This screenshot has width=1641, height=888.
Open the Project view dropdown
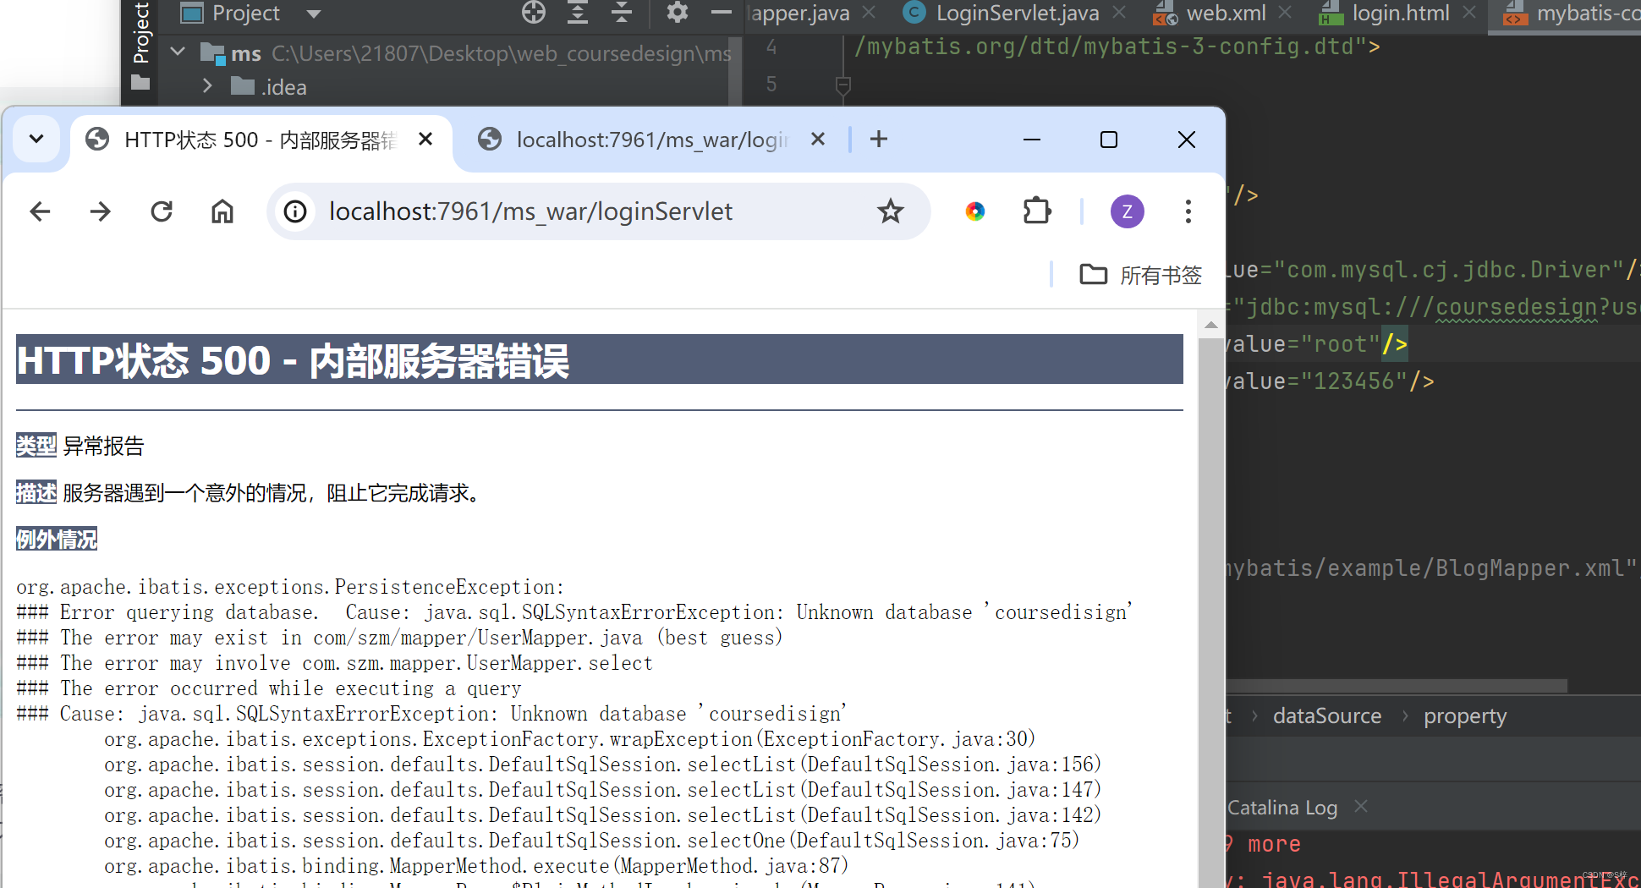(x=312, y=14)
